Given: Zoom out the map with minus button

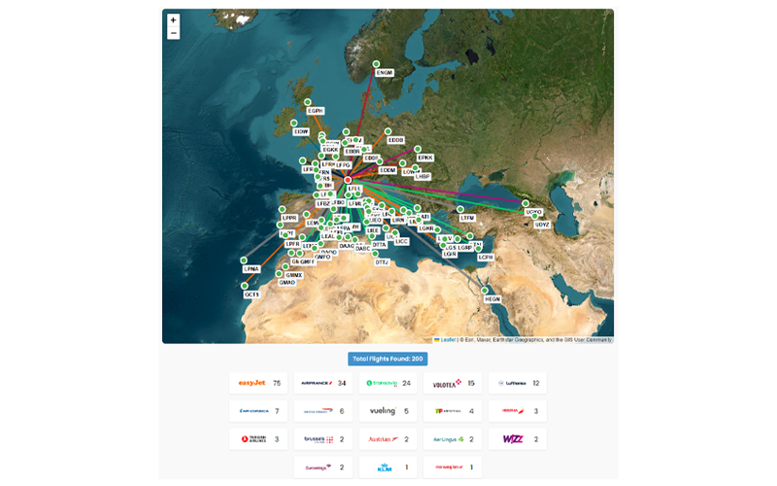Looking at the screenshot, I should (x=173, y=33).
